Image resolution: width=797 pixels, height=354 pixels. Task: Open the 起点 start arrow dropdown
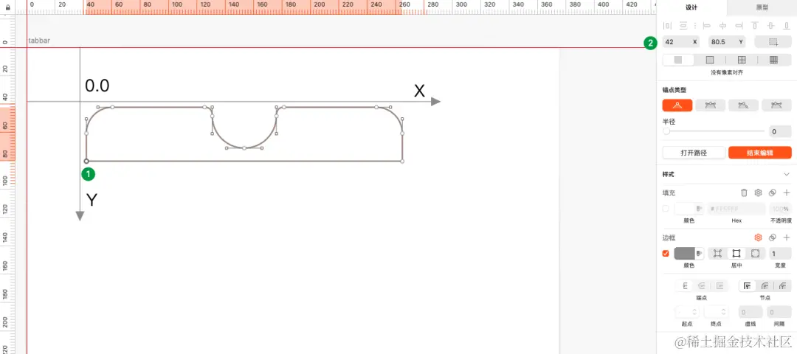coord(687,312)
